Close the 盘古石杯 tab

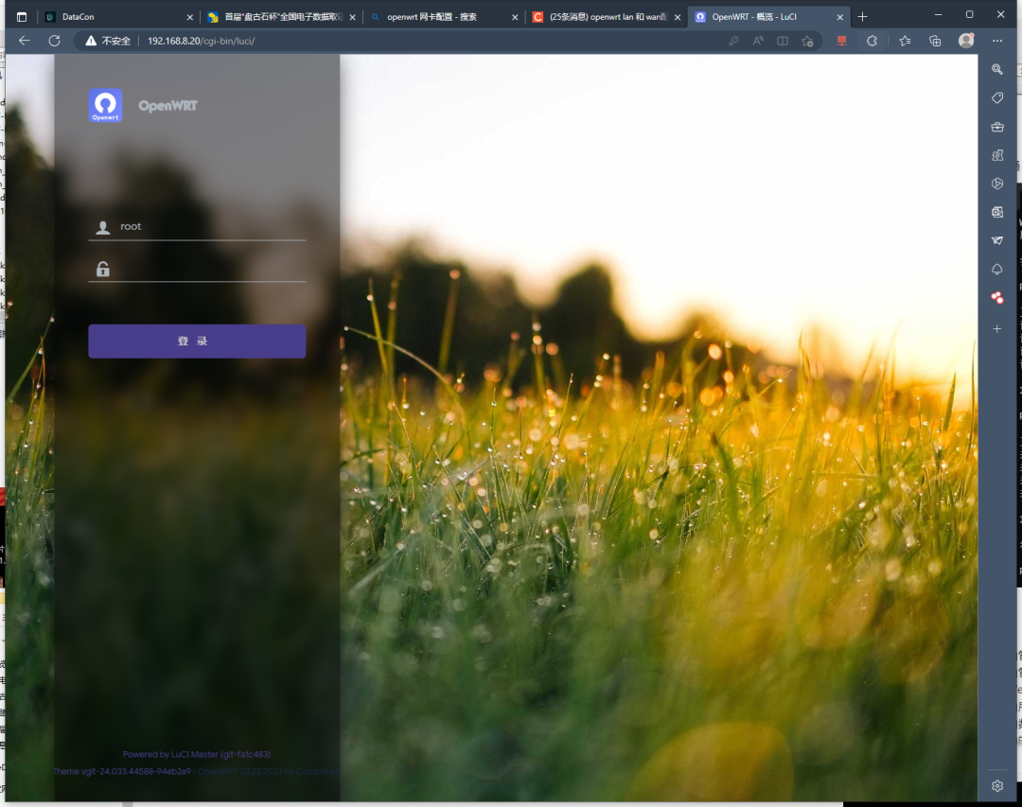point(353,18)
